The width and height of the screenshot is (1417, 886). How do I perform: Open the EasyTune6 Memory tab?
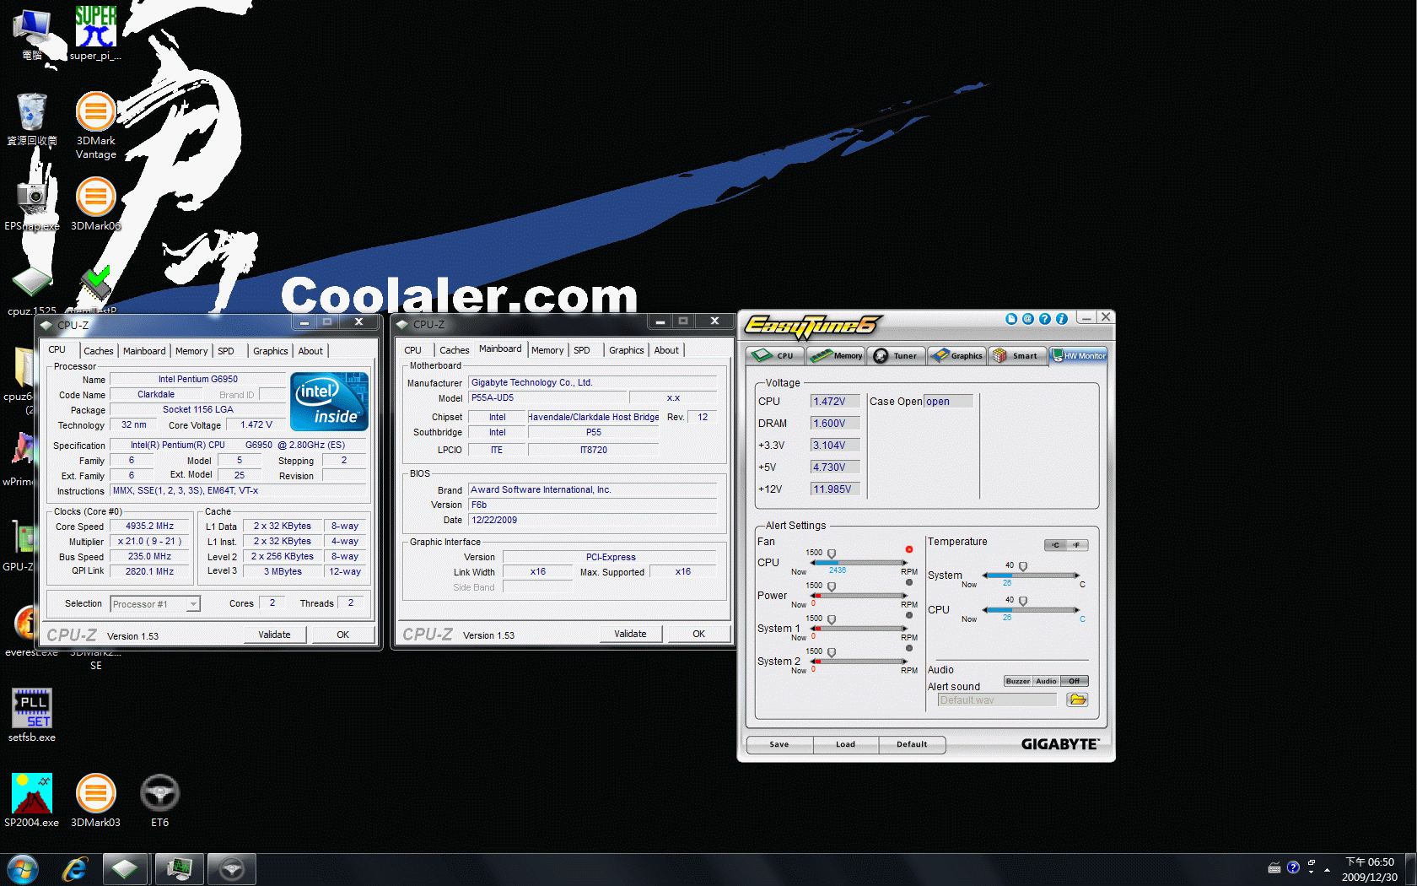pos(836,355)
